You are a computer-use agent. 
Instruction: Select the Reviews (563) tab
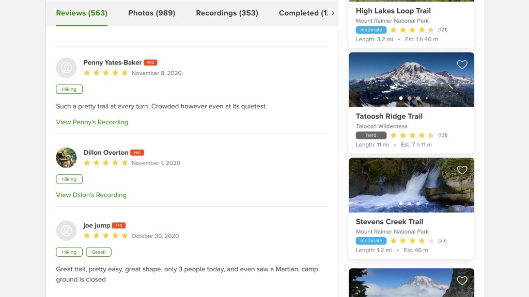(x=82, y=13)
